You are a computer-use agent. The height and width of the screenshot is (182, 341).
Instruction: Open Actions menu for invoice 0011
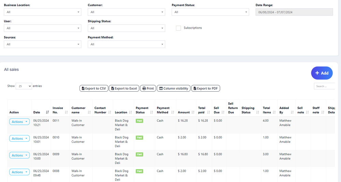[x=19, y=122]
